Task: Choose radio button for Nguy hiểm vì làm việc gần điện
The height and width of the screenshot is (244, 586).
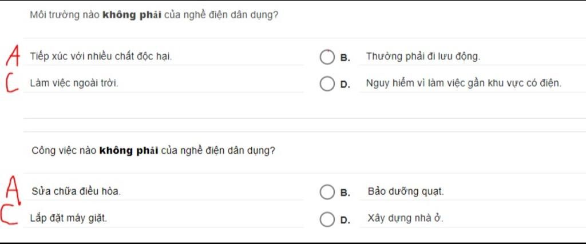Action: click(327, 84)
